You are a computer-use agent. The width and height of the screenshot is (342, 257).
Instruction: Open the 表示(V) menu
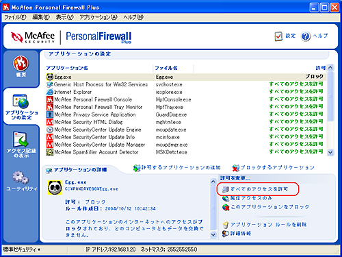click(x=65, y=17)
